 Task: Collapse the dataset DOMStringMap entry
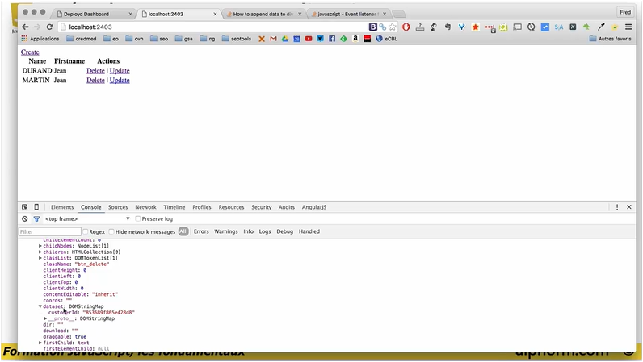tap(40, 306)
